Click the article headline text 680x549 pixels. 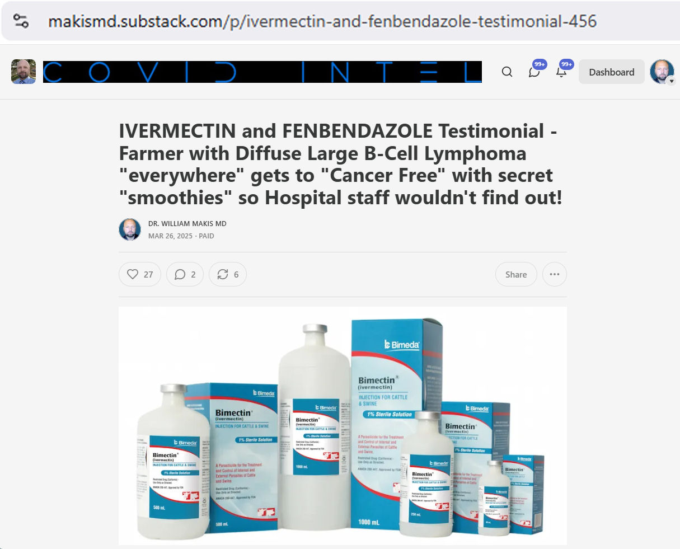(x=340, y=165)
